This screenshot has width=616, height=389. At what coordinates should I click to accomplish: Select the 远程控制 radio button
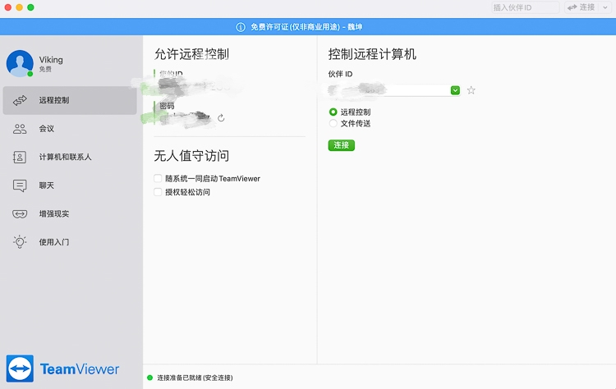[333, 112]
